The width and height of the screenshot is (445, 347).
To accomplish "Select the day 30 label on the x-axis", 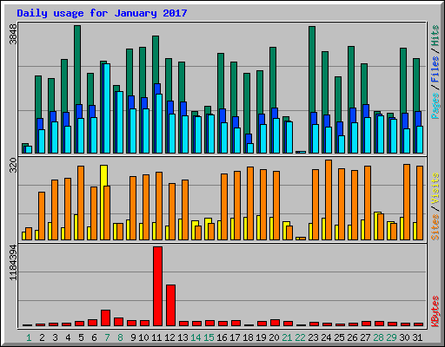I will [x=404, y=337].
